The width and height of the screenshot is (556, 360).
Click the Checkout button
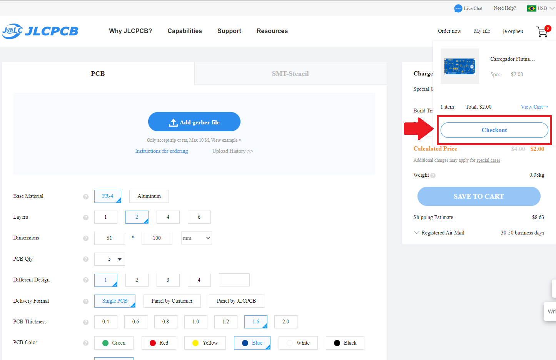[x=494, y=130]
